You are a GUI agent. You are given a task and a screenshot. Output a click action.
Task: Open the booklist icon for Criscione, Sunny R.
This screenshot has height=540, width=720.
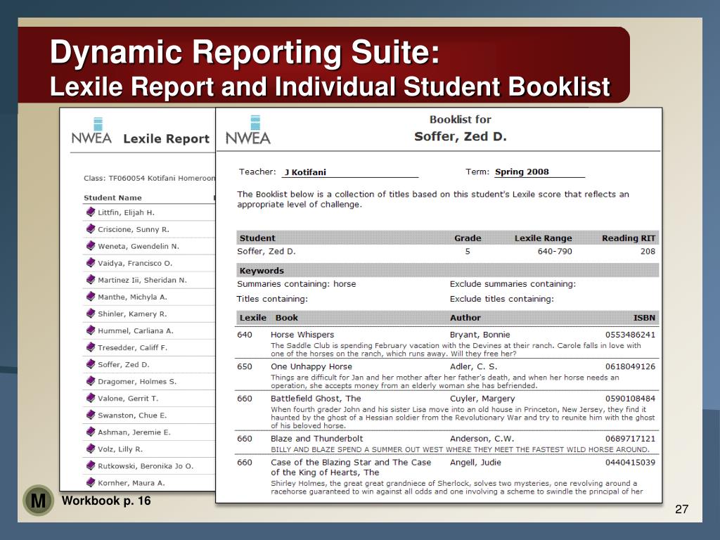click(x=91, y=229)
